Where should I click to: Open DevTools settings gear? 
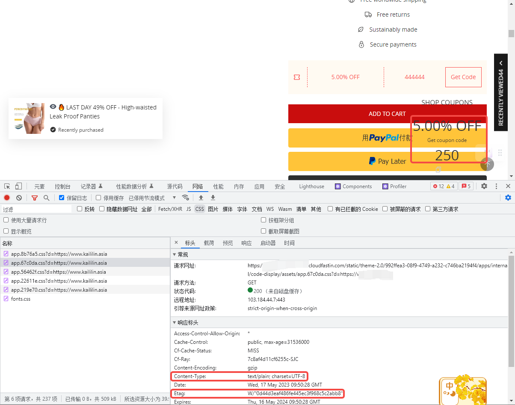(484, 186)
